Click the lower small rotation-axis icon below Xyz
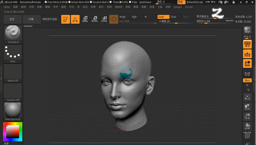This screenshot has width=256, height=145. click(248, 90)
